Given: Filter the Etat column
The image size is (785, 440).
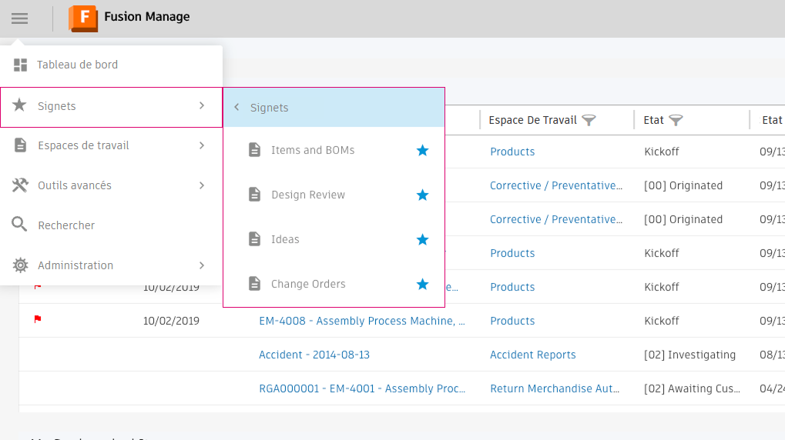Looking at the screenshot, I should pyautogui.click(x=676, y=120).
